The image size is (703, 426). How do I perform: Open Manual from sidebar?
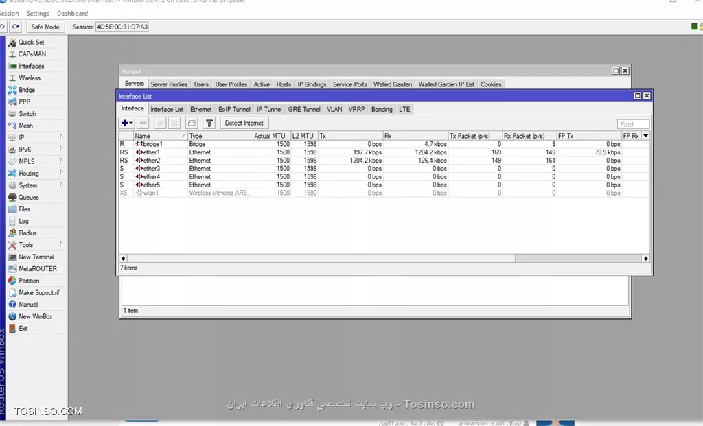click(27, 305)
